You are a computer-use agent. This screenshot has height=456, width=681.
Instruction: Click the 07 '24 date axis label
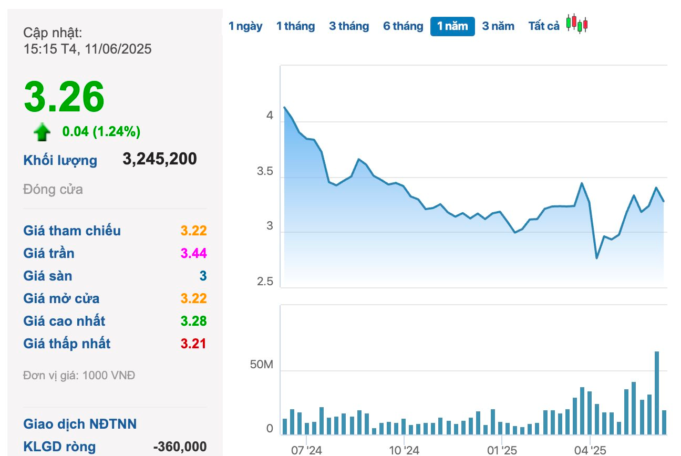pos(306,450)
